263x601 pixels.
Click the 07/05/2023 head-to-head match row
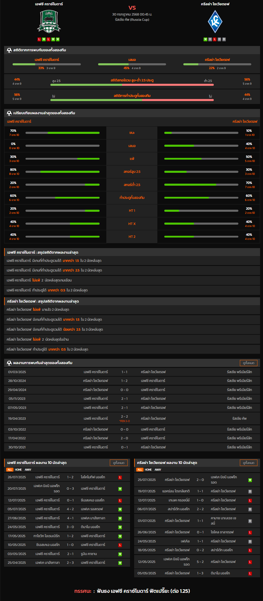pyautogui.click(x=132, y=408)
